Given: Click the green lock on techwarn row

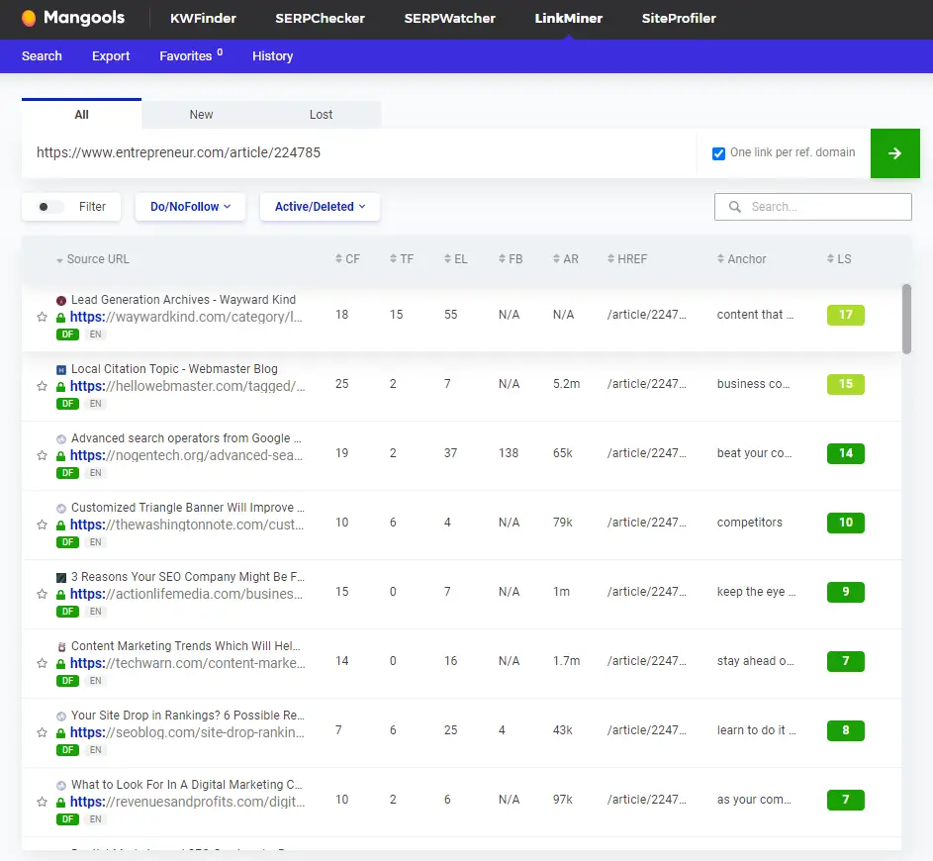Looking at the screenshot, I should pyautogui.click(x=60, y=664).
